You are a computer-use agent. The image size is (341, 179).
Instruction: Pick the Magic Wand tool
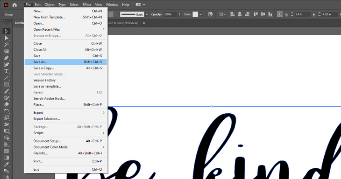coord(7,45)
